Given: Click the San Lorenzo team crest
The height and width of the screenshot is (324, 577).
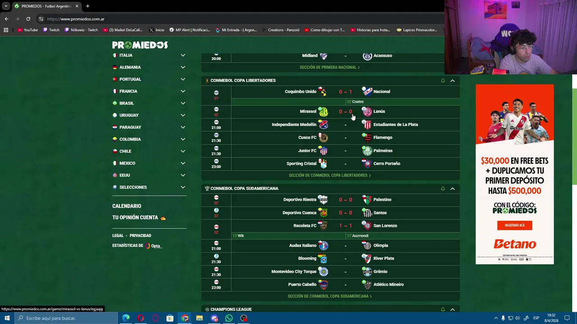Looking at the screenshot, I should (367, 226).
